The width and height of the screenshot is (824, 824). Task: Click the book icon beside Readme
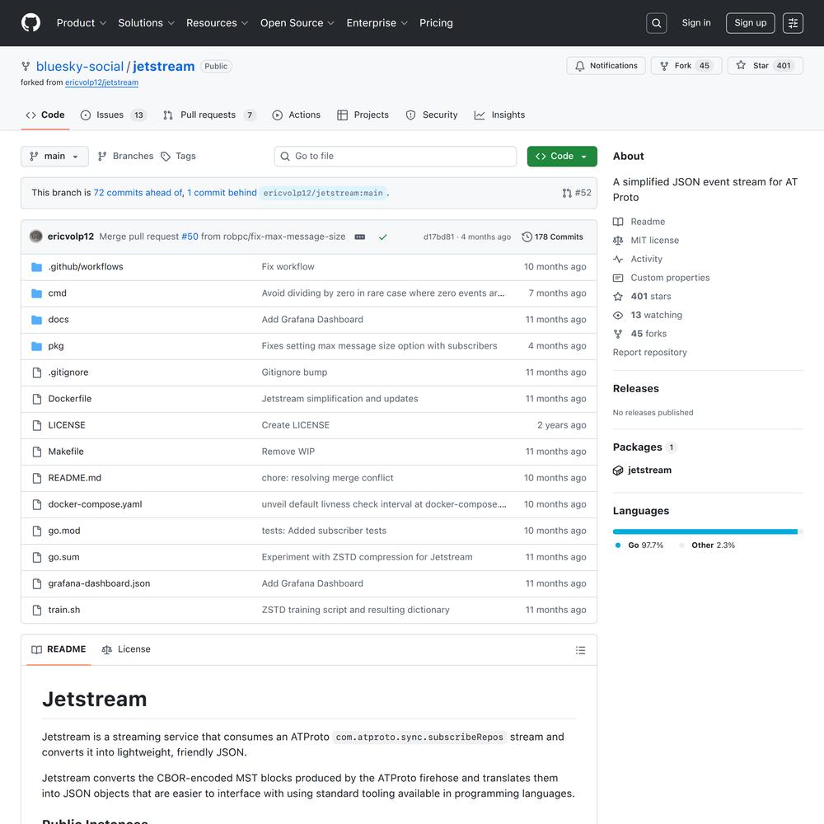(618, 222)
